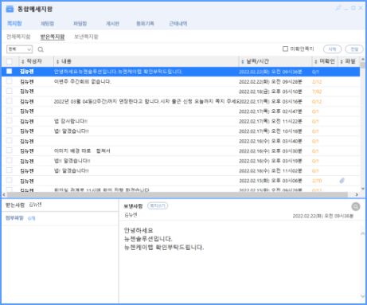Switch to the 통화기록 tab
The image size is (367, 305).
pos(145,23)
